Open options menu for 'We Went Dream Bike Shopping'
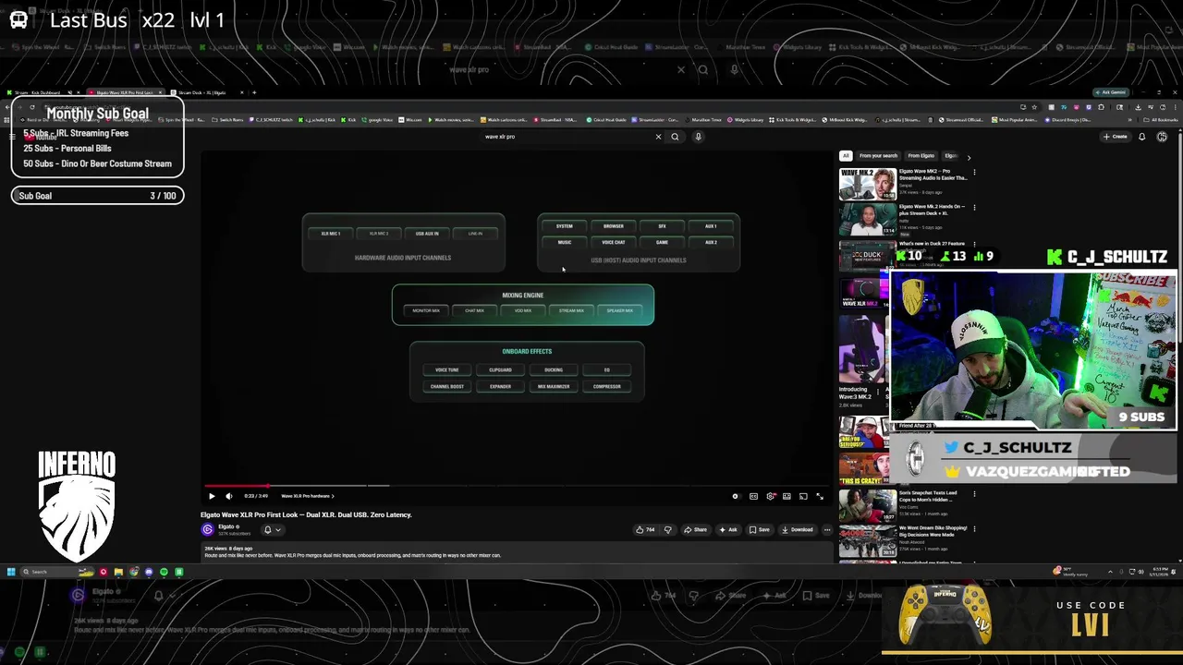 973,529
